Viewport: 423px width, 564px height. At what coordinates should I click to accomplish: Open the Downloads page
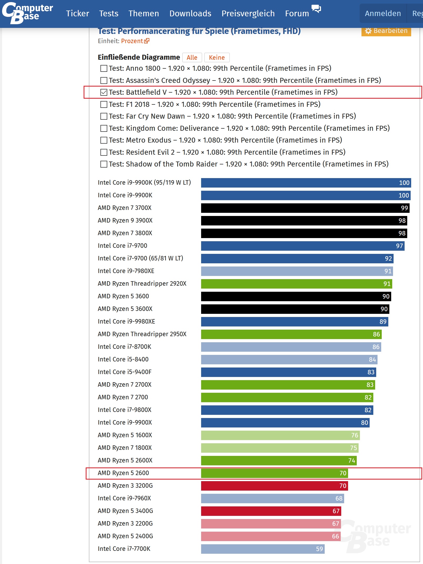pyautogui.click(x=190, y=13)
